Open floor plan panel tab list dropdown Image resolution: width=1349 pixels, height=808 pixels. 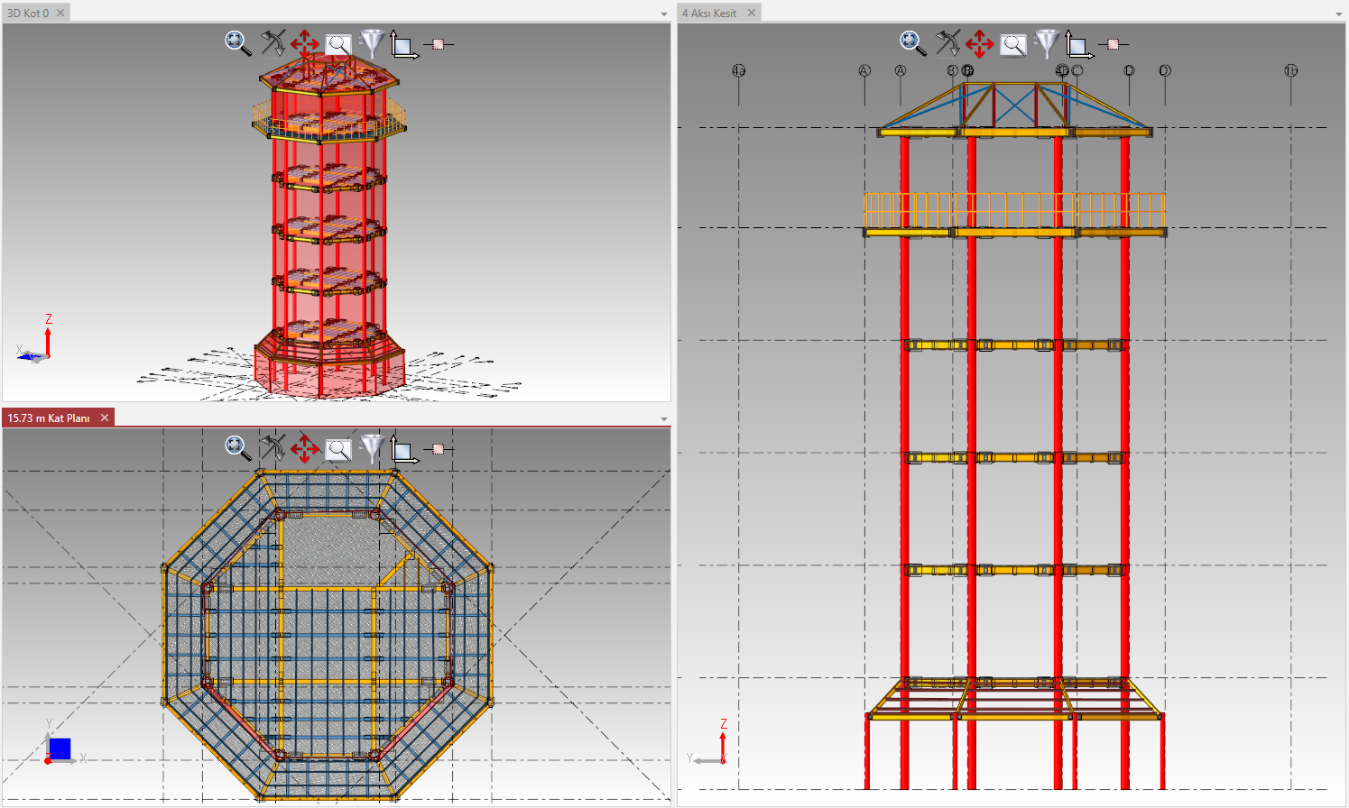(664, 419)
